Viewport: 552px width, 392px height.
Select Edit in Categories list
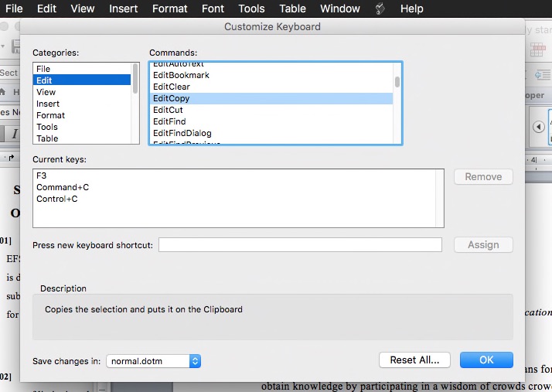(82, 80)
